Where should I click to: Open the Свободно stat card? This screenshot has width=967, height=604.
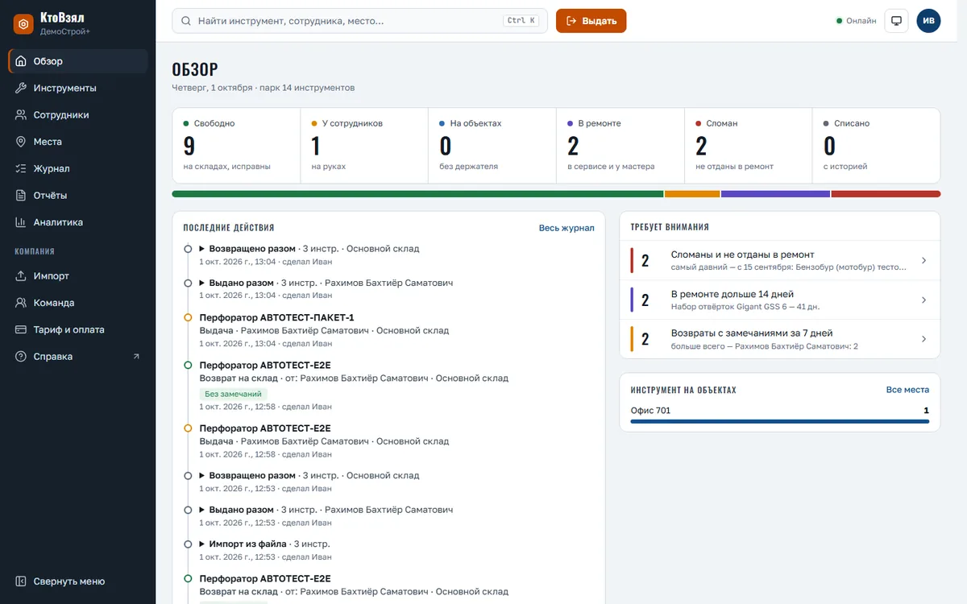pyautogui.click(x=236, y=146)
